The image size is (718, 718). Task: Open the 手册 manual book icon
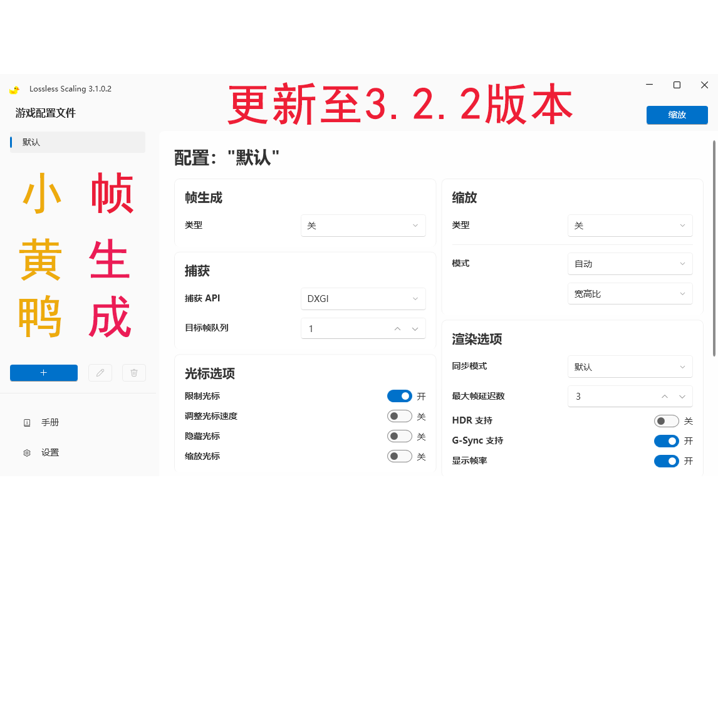coord(27,423)
